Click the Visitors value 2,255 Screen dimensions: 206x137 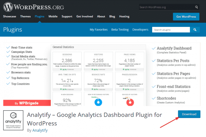(98, 60)
